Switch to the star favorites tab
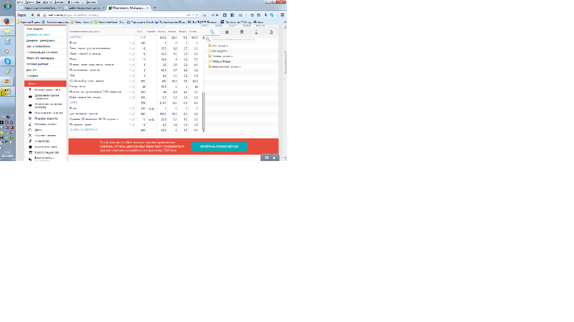The height and width of the screenshot is (322, 574). pos(227,32)
